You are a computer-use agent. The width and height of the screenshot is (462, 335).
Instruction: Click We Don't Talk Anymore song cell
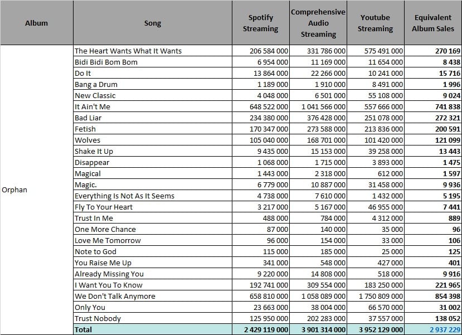click(x=153, y=296)
